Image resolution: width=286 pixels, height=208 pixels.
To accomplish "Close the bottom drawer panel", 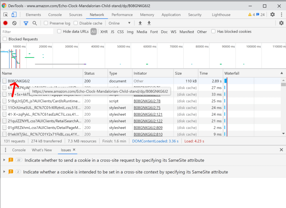I will click(281, 150).
